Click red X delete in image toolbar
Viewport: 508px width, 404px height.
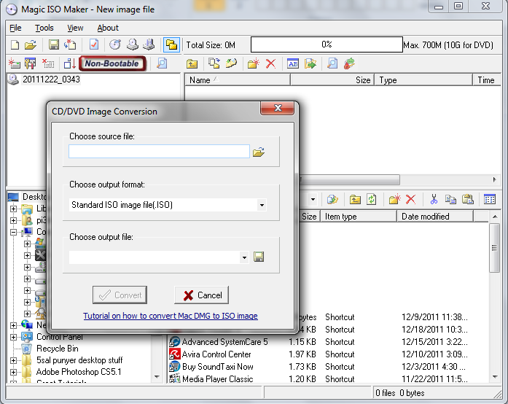click(270, 63)
